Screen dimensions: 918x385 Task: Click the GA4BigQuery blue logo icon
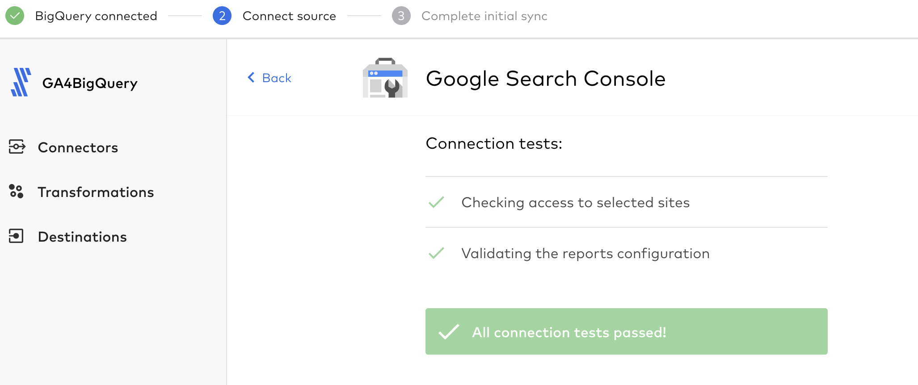click(x=21, y=82)
